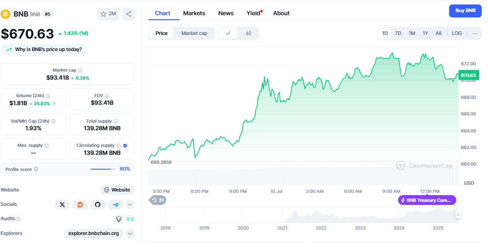Viewport: 488px width, 243px height.
Task: Click the 80% profile score value
Action: (x=125, y=169)
